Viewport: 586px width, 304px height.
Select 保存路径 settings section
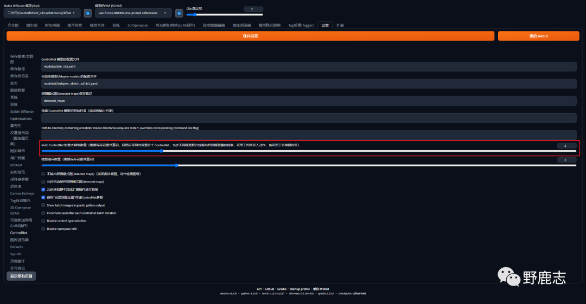[17, 69]
